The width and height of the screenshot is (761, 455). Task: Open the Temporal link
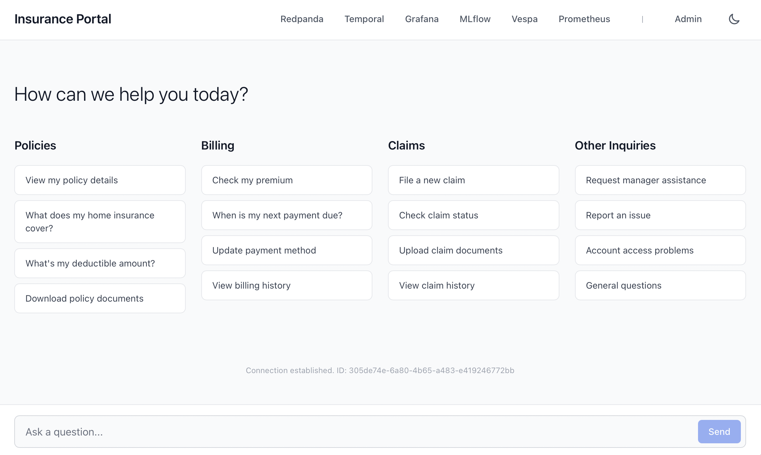pyautogui.click(x=364, y=19)
